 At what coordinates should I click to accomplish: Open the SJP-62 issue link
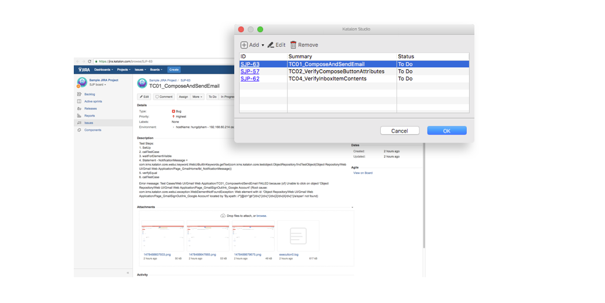(x=250, y=79)
